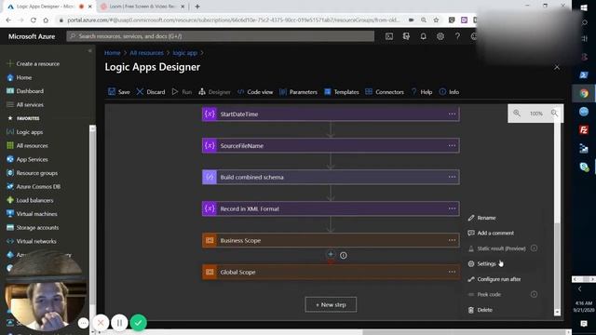The height and width of the screenshot is (335, 596).
Task: Open ellipsis menu for SourceFileName action
Action: (452, 145)
